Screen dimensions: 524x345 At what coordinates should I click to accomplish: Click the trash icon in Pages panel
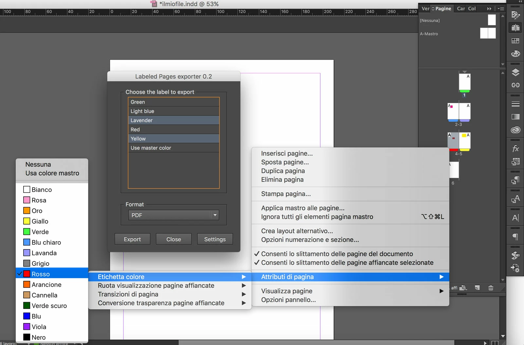(x=491, y=288)
